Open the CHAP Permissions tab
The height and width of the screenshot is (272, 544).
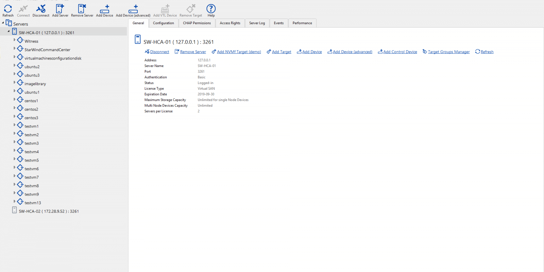(x=197, y=23)
